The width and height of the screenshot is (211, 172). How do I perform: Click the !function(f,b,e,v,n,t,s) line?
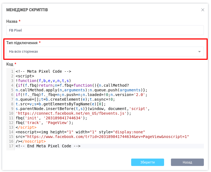click(x=43, y=81)
